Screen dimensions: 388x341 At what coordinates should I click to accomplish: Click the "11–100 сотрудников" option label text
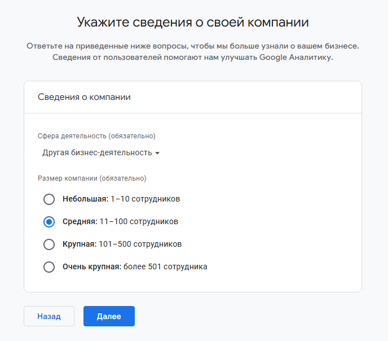139,222
